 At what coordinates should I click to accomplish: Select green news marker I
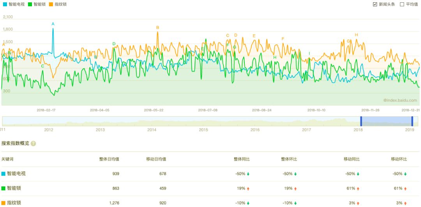(x=310, y=54)
